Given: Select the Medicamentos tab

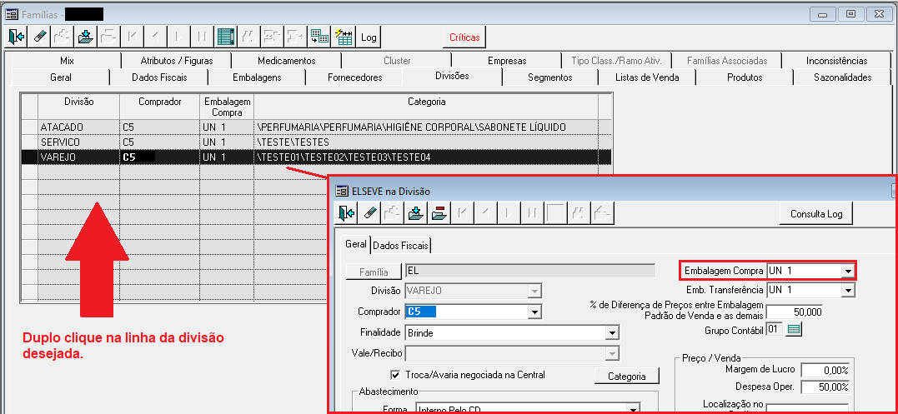Looking at the screenshot, I should tap(286, 61).
